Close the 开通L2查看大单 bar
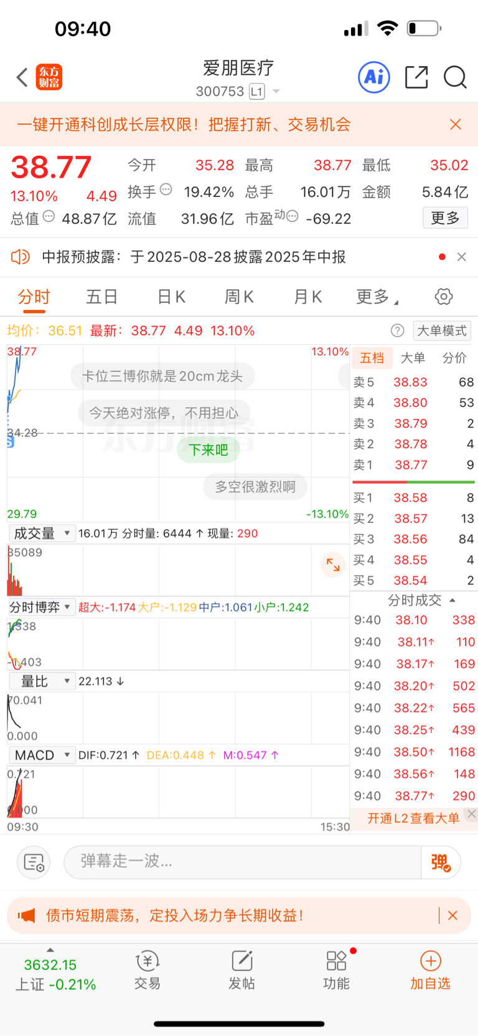 [x=472, y=813]
